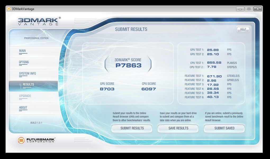This screenshot has width=270, height=159.
Task: Select the Feature Test 5 value 39.34
Action: 213,93
